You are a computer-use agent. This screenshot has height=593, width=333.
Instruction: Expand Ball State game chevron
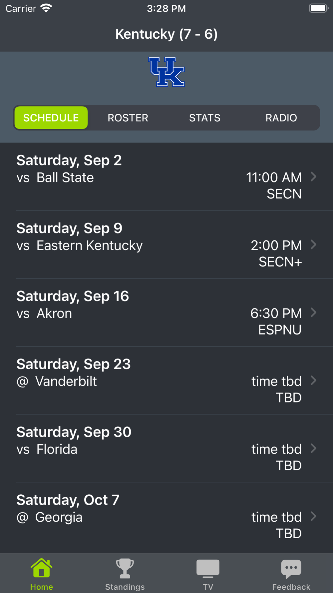coord(313,177)
